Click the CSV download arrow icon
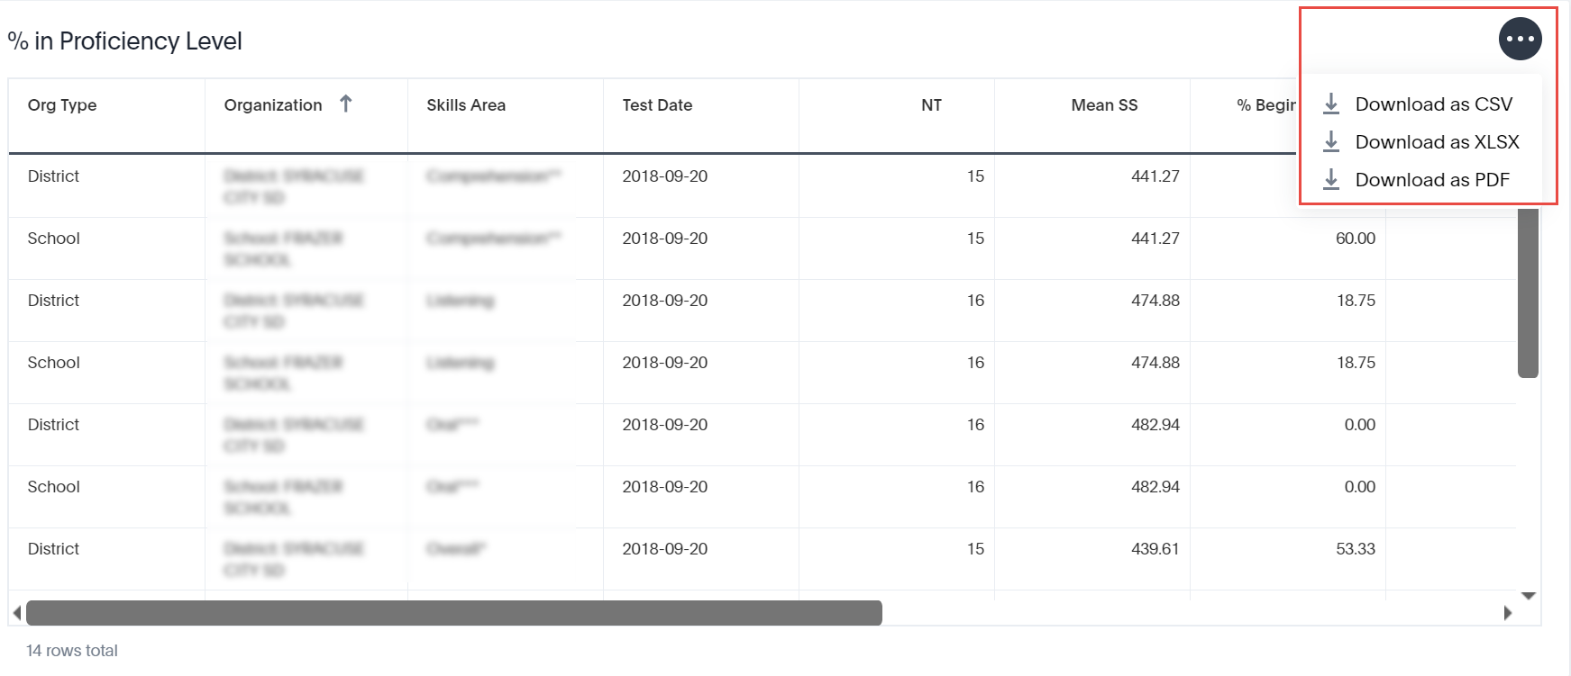The image size is (1571, 676). pyautogui.click(x=1331, y=104)
